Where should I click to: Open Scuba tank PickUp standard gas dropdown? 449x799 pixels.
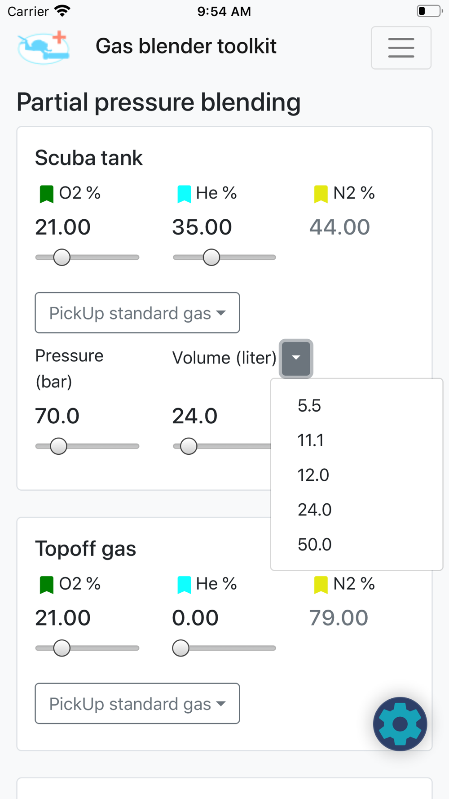[x=137, y=313]
